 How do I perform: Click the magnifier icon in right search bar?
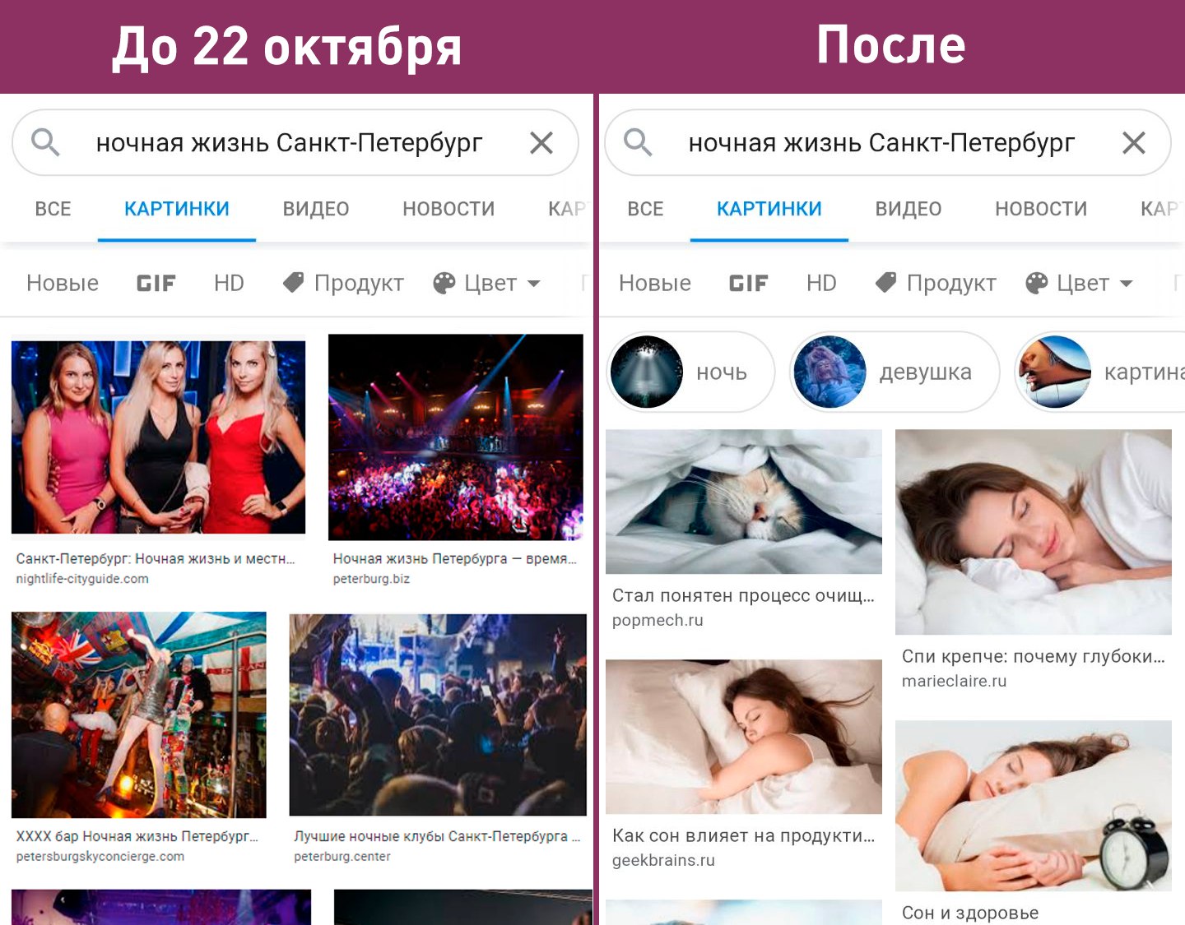coord(638,142)
